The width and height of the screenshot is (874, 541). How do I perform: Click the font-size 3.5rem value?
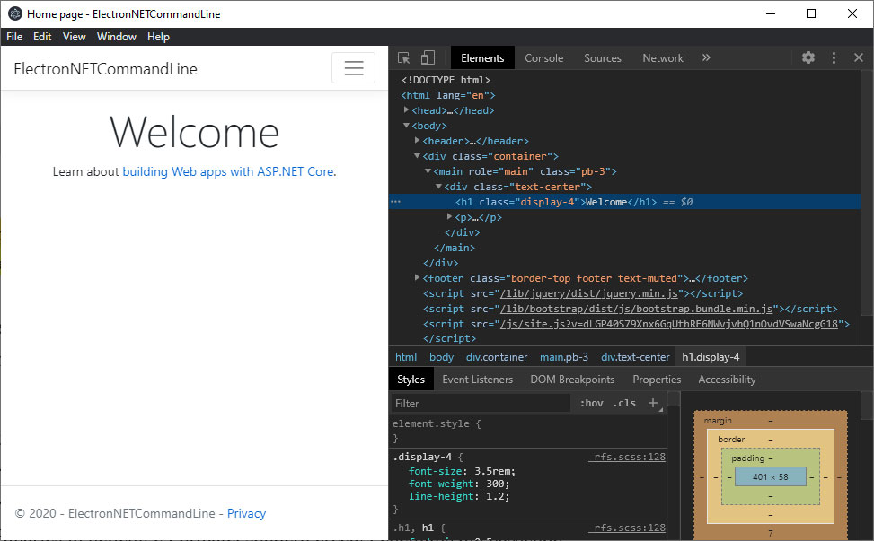(494, 471)
